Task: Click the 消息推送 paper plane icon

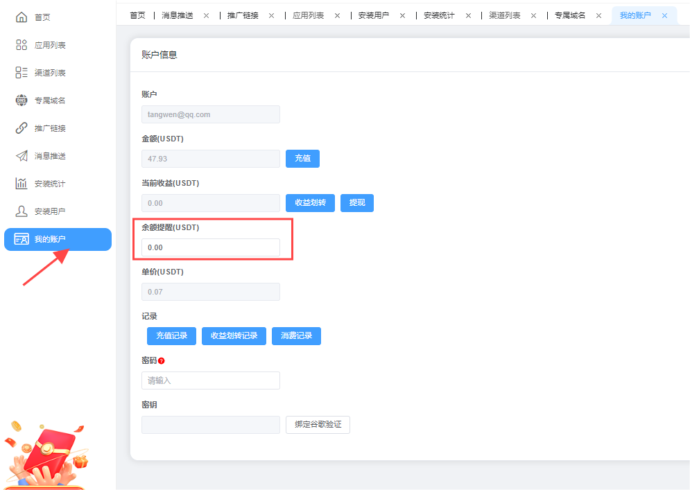Action: click(x=21, y=156)
